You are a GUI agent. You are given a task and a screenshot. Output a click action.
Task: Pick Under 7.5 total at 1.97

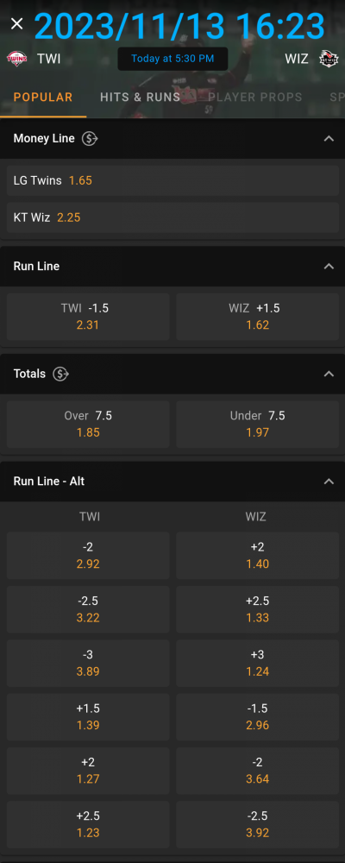(x=258, y=424)
